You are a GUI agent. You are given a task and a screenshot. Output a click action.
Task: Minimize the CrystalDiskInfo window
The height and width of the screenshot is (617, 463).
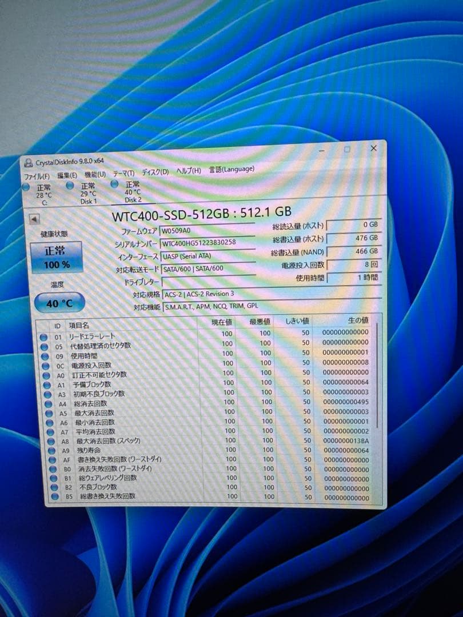322,150
